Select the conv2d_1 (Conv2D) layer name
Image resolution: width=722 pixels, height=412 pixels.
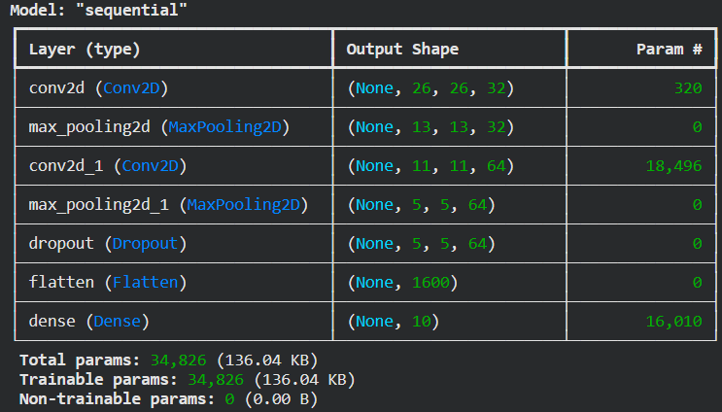click(106, 166)
